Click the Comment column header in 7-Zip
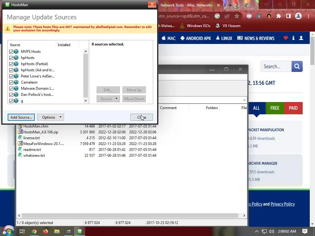Viewport: 315px width, 236px height. coord(168,108)
